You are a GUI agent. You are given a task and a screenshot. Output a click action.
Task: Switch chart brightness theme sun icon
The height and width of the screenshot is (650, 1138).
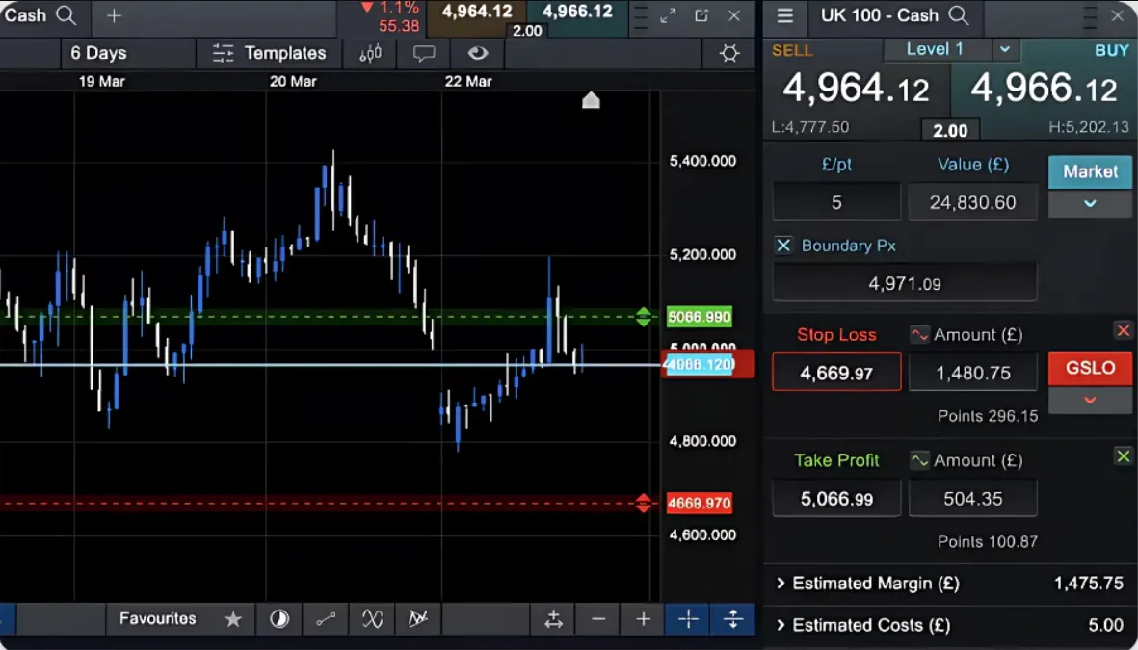729,53
